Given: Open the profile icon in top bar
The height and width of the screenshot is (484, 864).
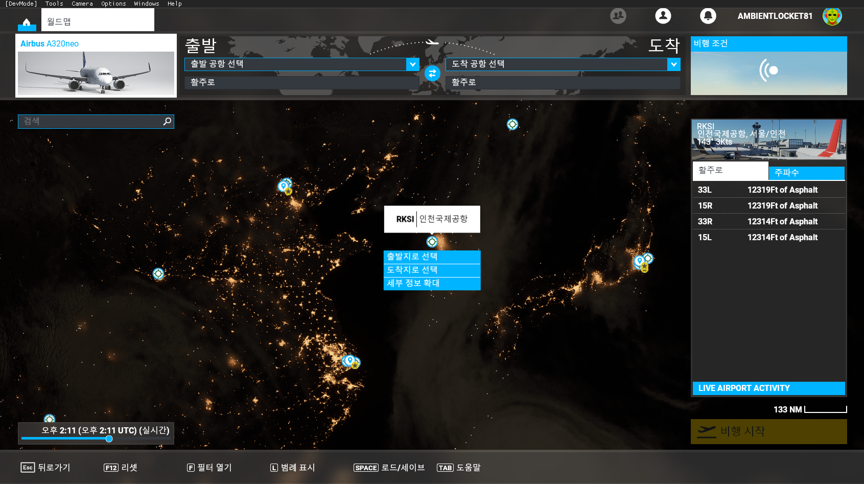Looking at the screenshot, I should tap(663, 16).
